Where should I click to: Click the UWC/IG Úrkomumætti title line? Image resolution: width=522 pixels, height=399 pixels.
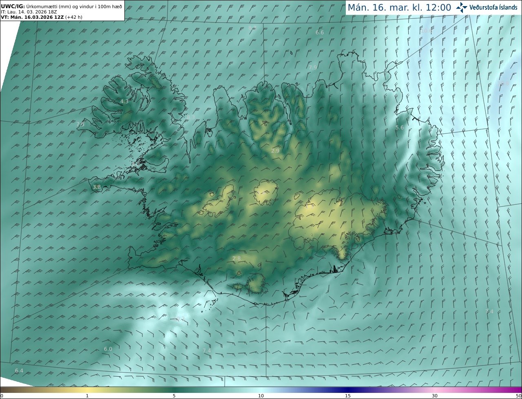[62, 6]
